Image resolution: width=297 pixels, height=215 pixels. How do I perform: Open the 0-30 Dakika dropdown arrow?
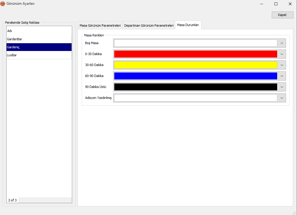(x=282, y=54)
